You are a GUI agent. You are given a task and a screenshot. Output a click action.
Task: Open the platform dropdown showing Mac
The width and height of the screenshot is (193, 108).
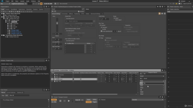pos(5,4)
